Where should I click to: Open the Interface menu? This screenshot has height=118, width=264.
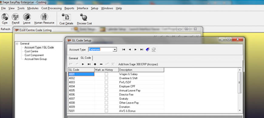click(83, 8)
